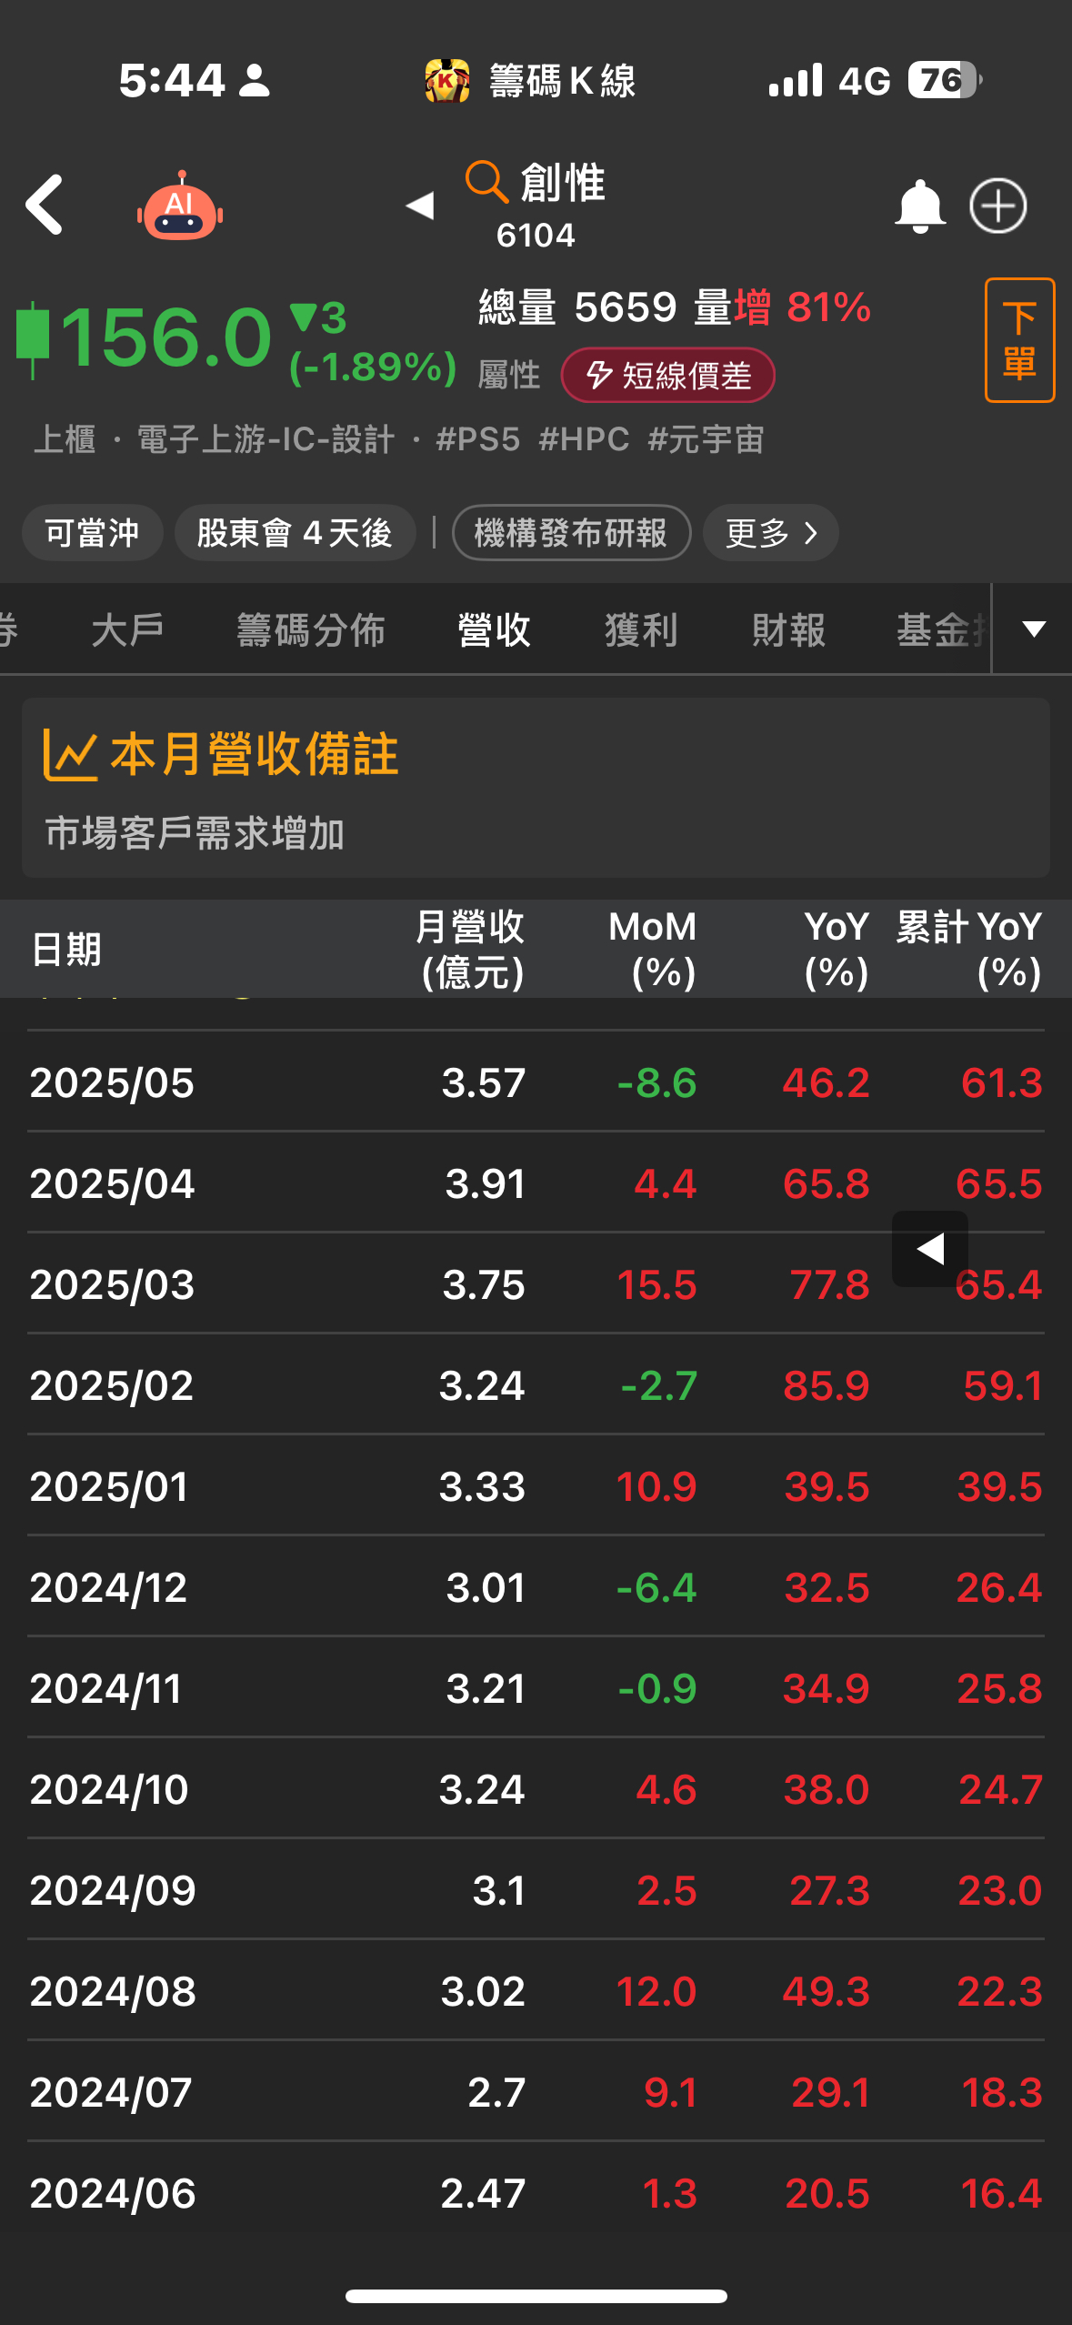Tap the 46.2 YoY value

click(827, 1082)
